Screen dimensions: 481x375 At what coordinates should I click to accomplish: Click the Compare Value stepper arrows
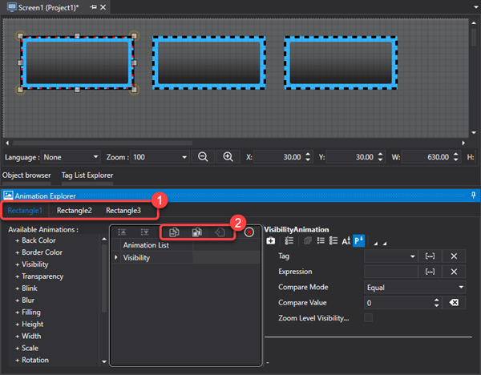coord(437,303)
